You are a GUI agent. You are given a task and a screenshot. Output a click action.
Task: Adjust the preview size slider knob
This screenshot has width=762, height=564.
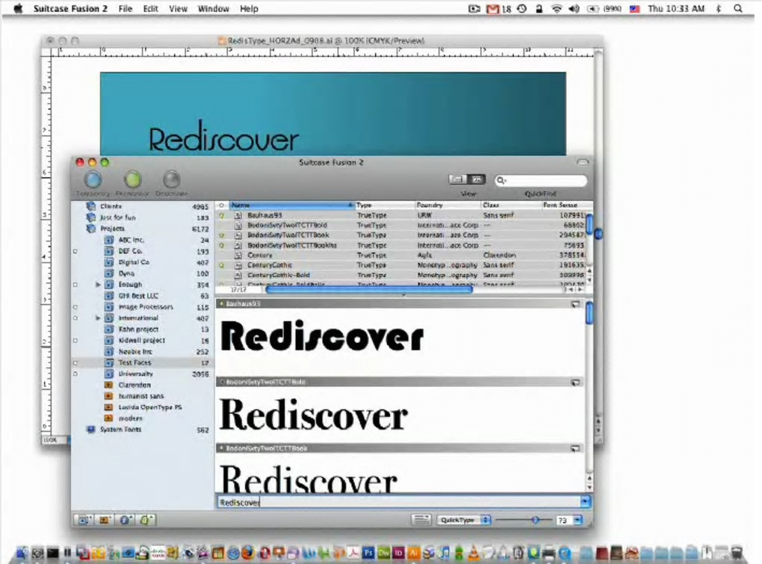click(x=535, y=520)
